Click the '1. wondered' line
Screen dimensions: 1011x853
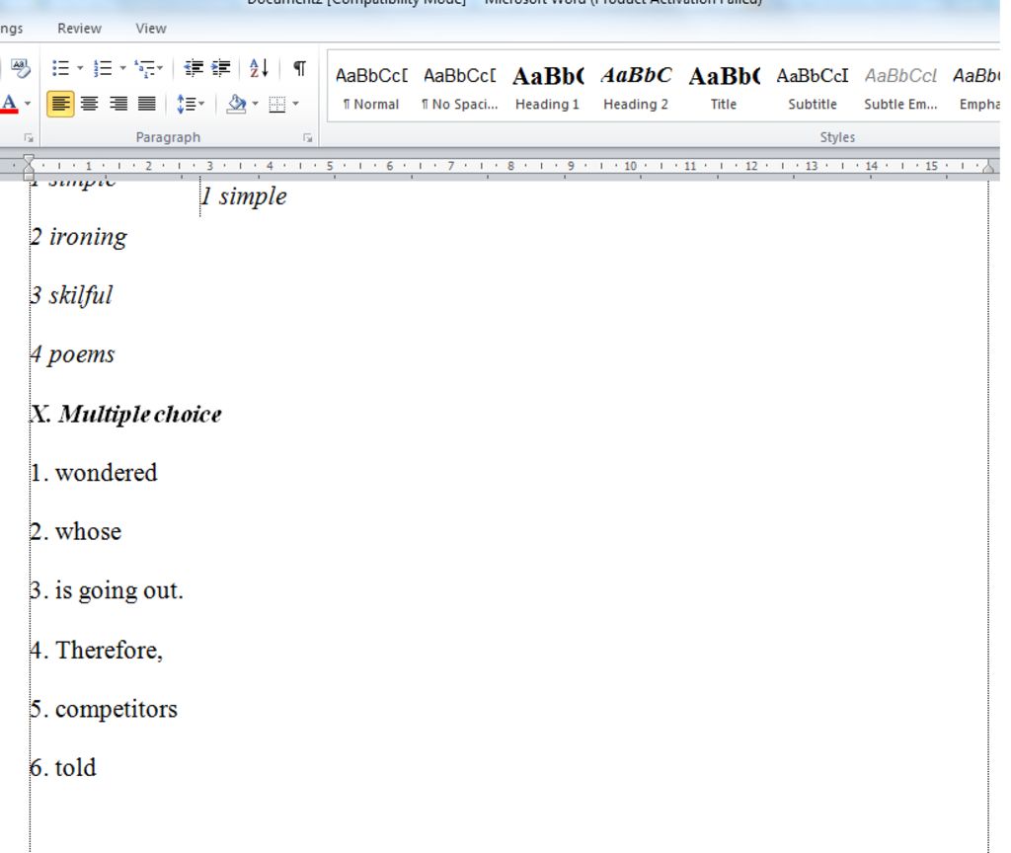tap(94, 473)
